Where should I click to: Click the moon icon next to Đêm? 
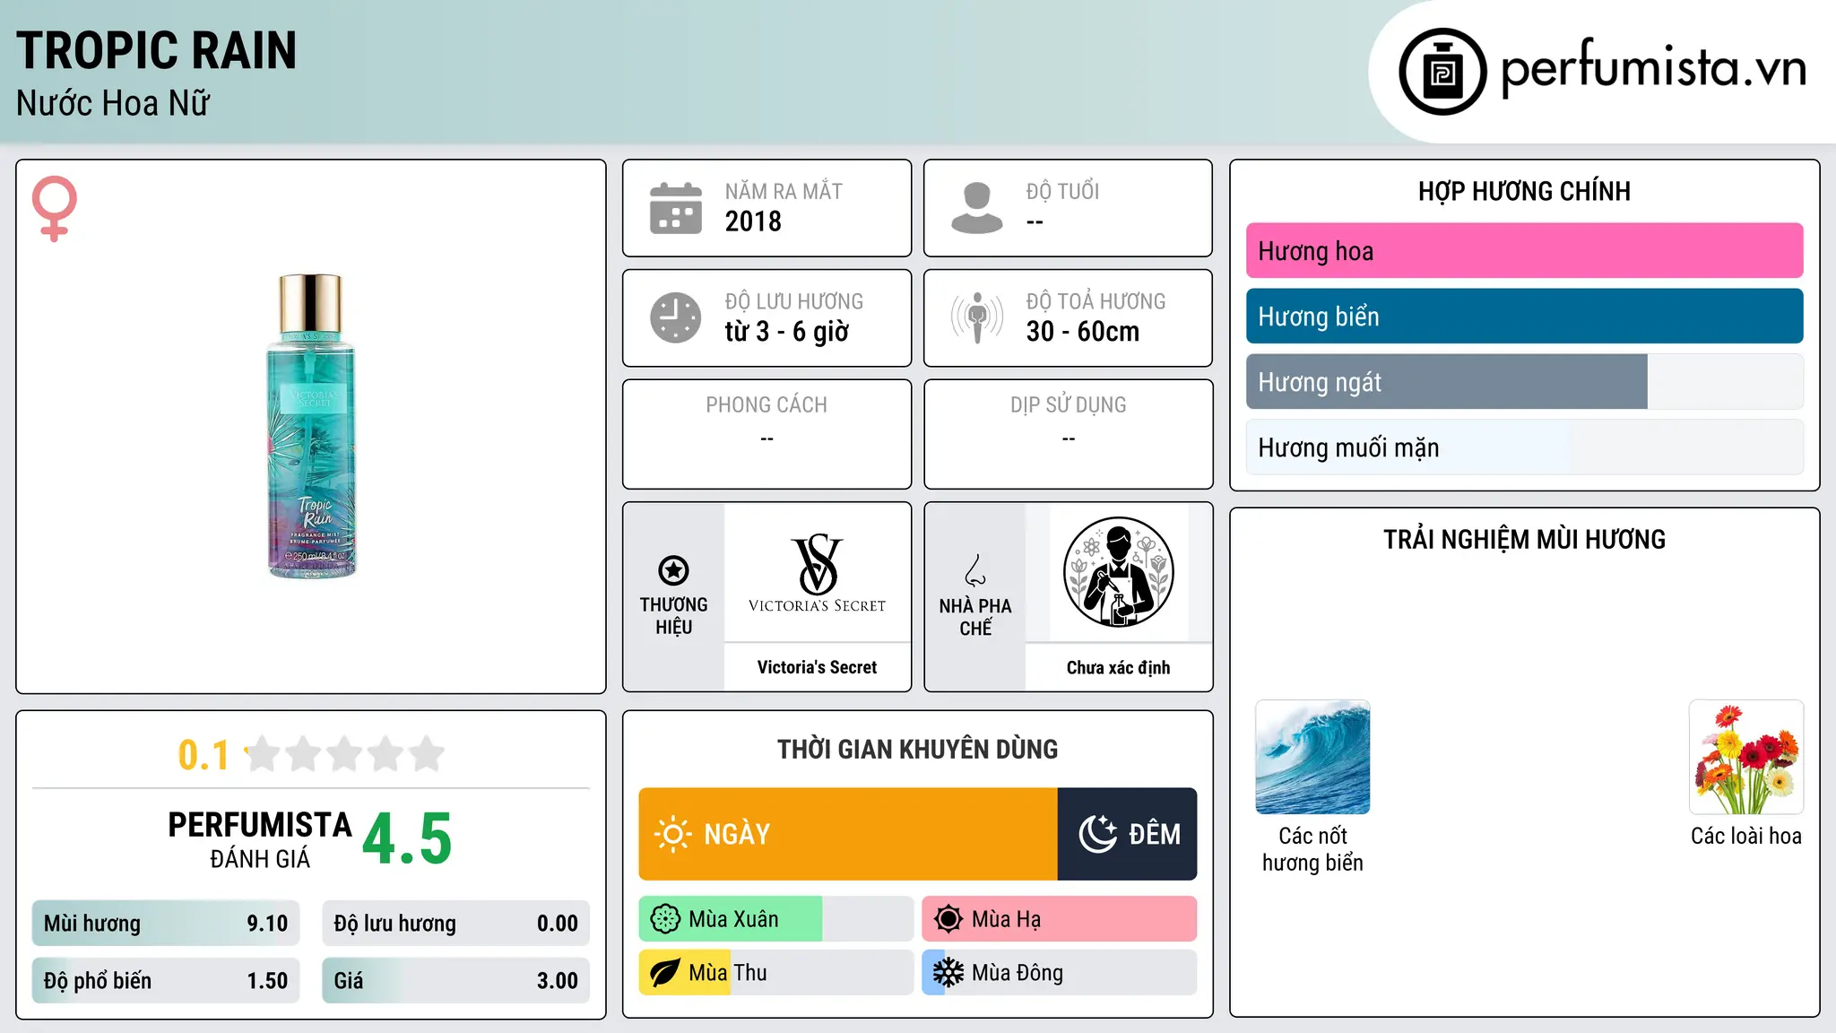pyautogui.click(x=1097, y=834)
